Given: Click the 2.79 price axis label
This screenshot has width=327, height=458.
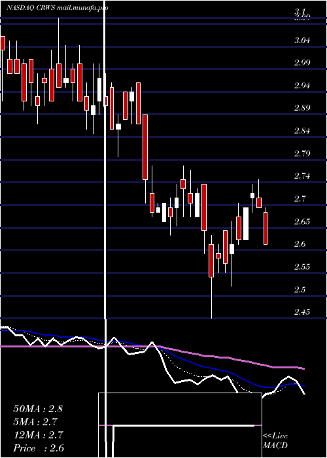Looking at the screenshot, I should 302,153.
